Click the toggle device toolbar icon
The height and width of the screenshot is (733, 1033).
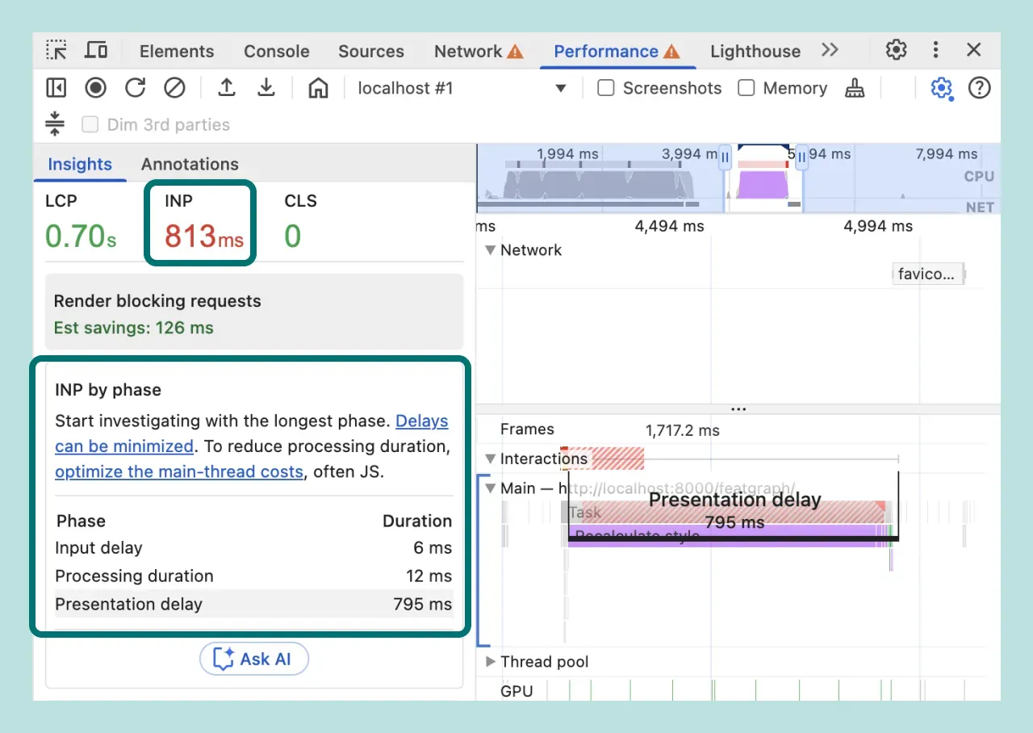pyautogui.click(x=96, y=50)
